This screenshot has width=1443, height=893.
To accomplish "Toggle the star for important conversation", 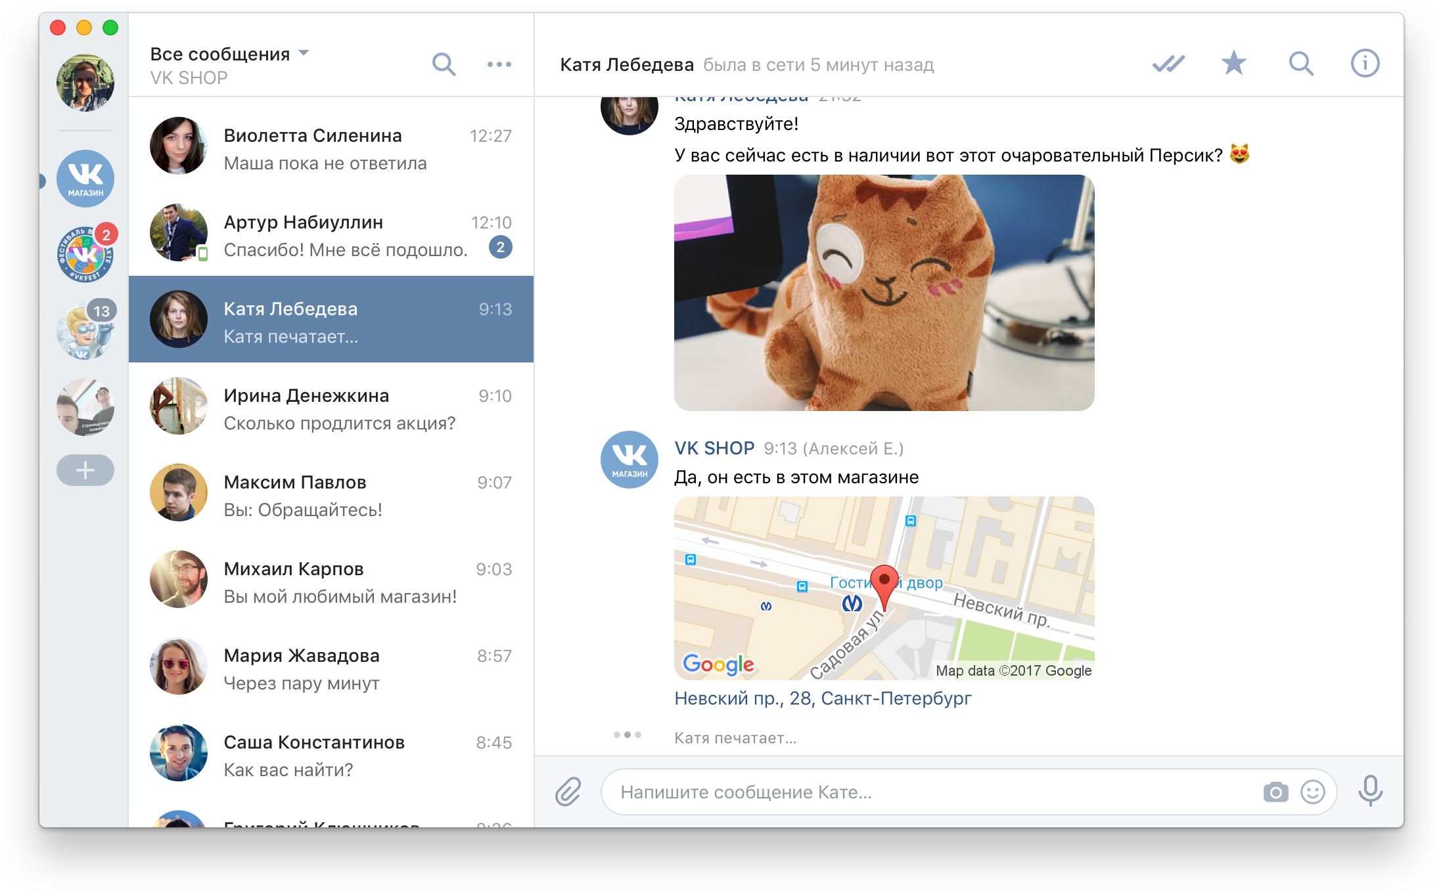I will pyautogui.click(x=1233, y=64).
